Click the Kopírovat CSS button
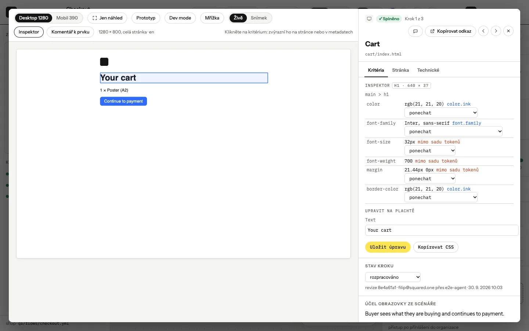Image resolution: width=529 pixels, height=331 pixels. 436,247
